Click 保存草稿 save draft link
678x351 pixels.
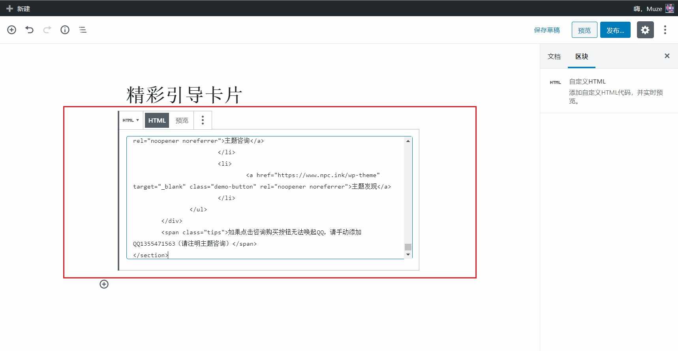547,30
